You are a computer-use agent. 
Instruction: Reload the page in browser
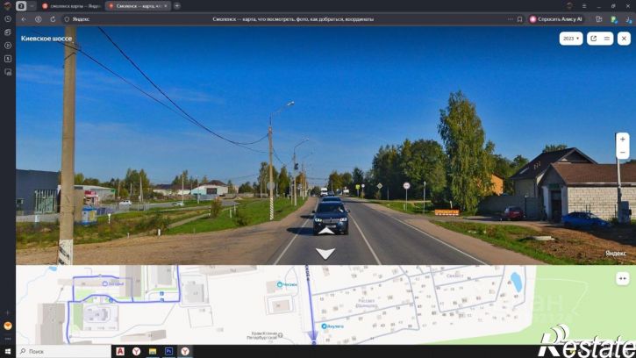click(x=53, y=19)
